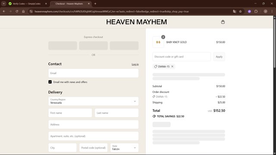Click the Apply discount button
276x155 pixels.
tap(219, 56)
